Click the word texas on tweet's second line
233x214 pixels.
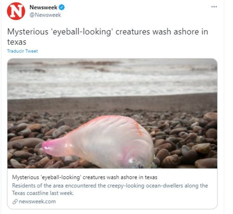tap(17, 42)
